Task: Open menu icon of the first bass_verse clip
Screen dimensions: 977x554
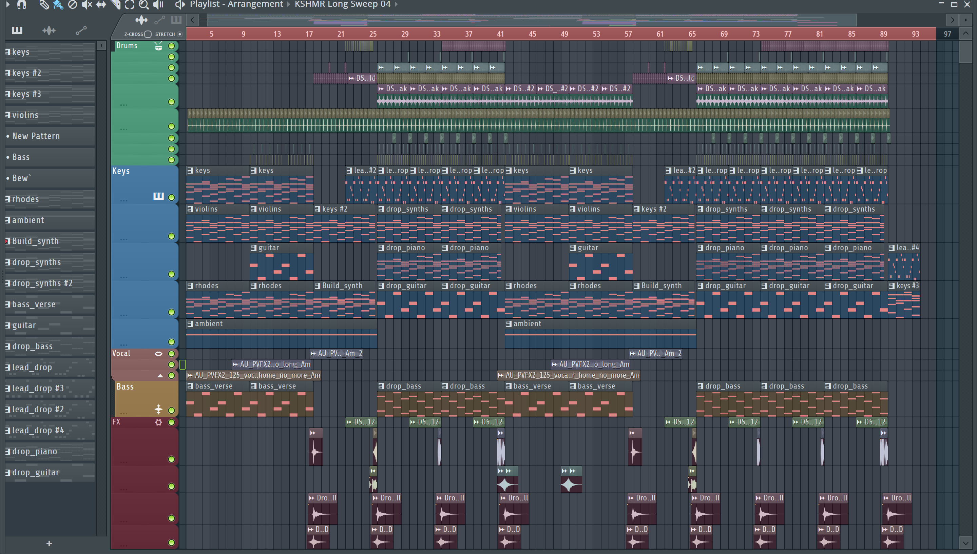Action: (190, 386)
